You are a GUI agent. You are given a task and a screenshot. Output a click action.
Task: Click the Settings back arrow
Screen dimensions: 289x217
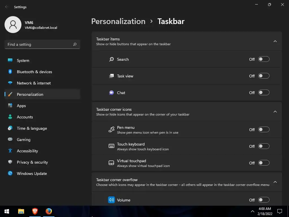point(6,7)
